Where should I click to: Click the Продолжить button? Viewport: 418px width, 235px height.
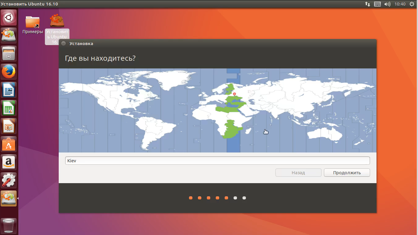pos(347,173)
